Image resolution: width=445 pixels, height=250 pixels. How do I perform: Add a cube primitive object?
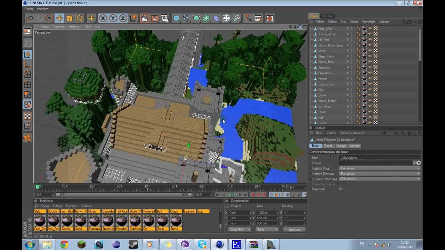tap(176, 18)
